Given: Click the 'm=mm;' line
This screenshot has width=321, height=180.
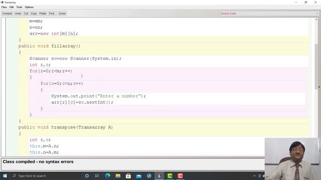Looking at the screenshot, I should coord(36,21).
